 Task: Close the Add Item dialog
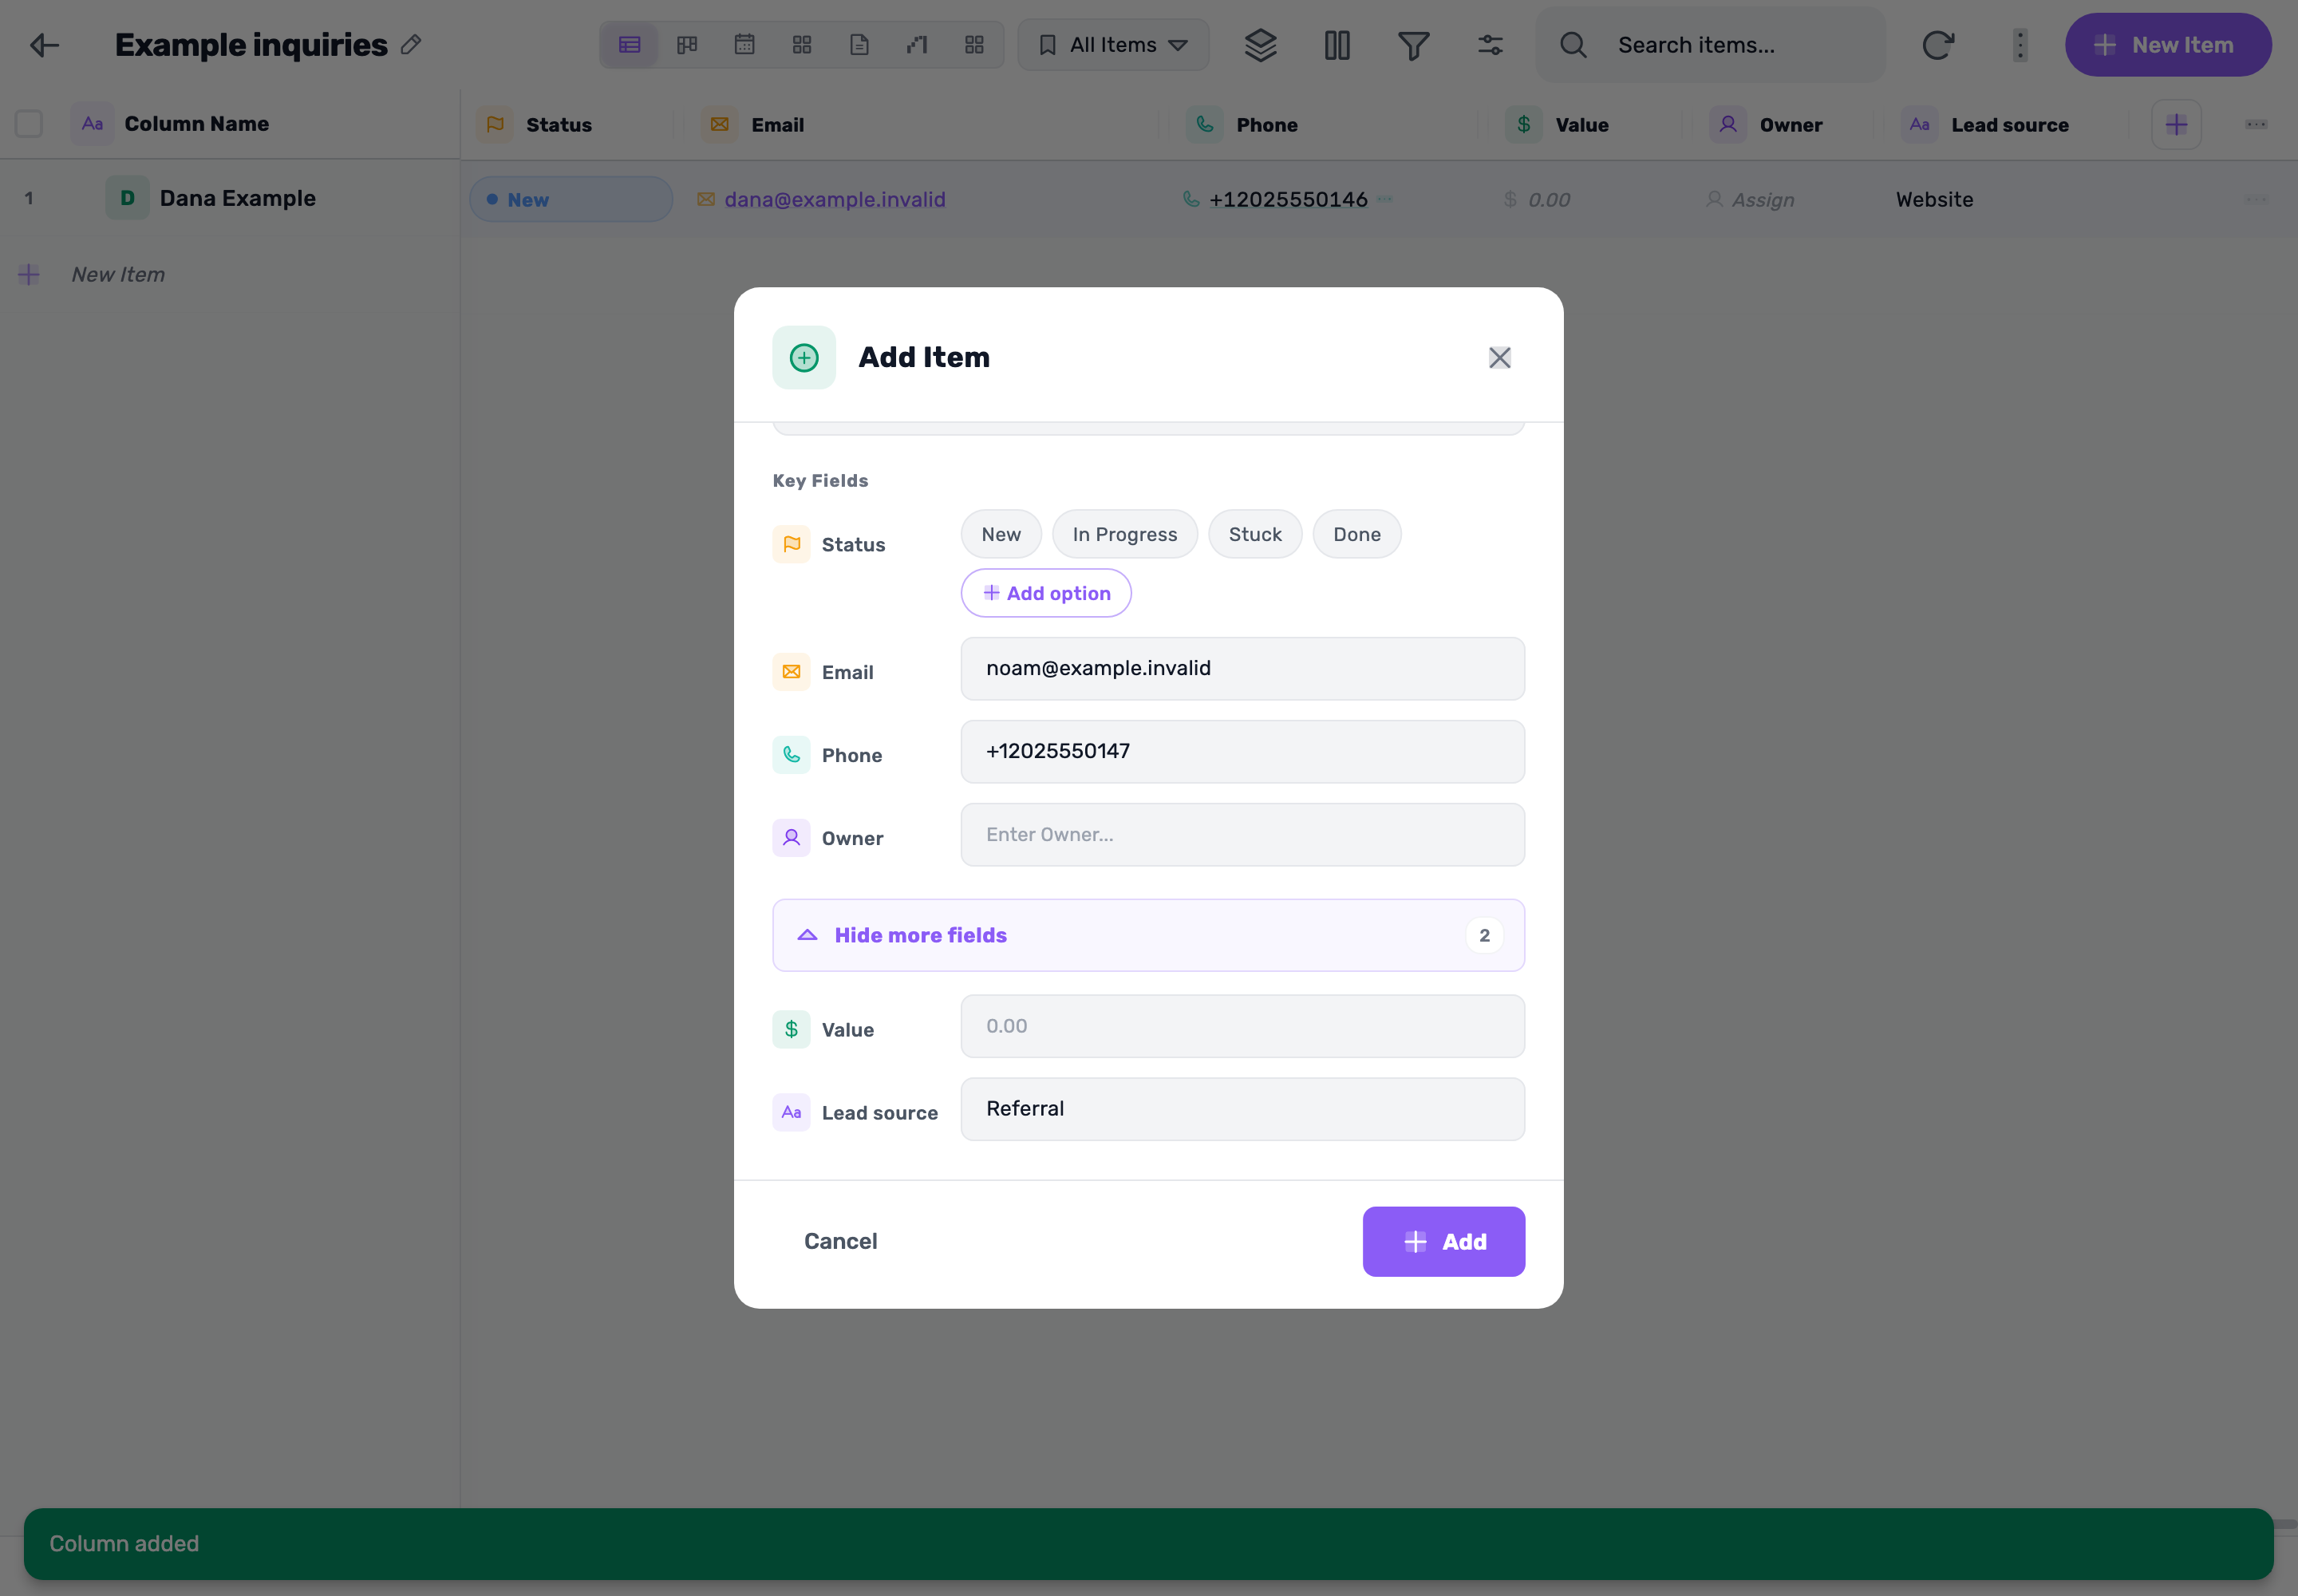[1499, 358]
